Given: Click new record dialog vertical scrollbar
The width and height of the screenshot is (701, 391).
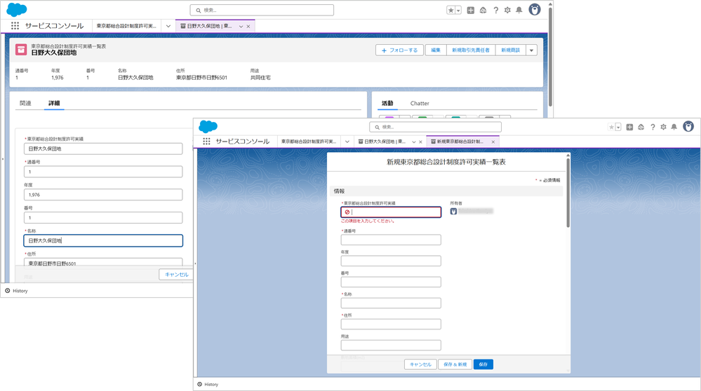Looking at the screenshot, I should [x=568, y=192].
